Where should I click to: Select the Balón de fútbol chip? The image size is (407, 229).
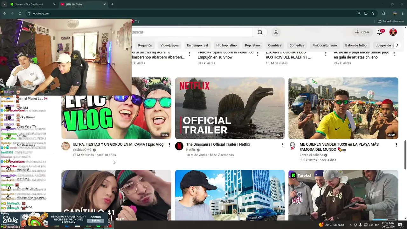tap(356, 45)
